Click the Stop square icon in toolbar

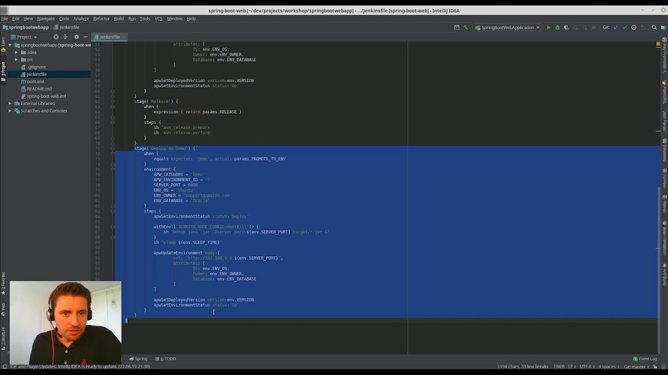pos(593,28)
